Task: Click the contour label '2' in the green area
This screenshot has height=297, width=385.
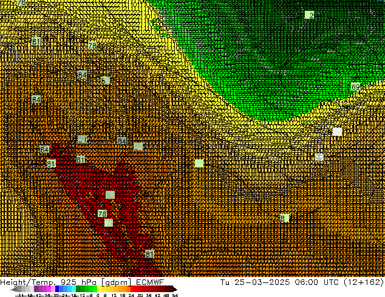Action: (309, 15)
